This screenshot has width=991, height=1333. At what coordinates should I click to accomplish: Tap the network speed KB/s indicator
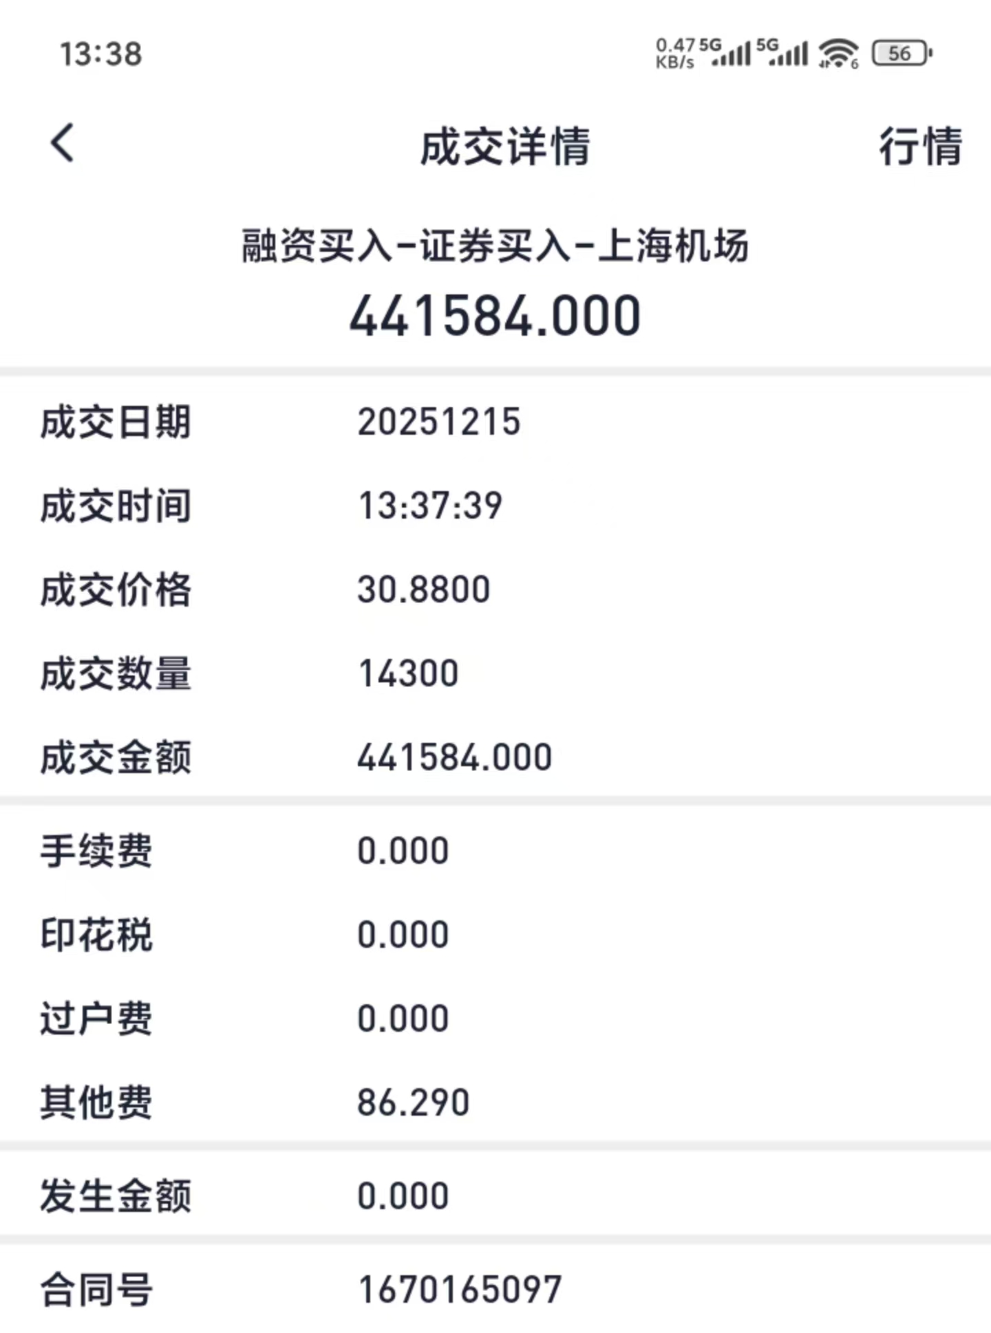coord(675,54)
